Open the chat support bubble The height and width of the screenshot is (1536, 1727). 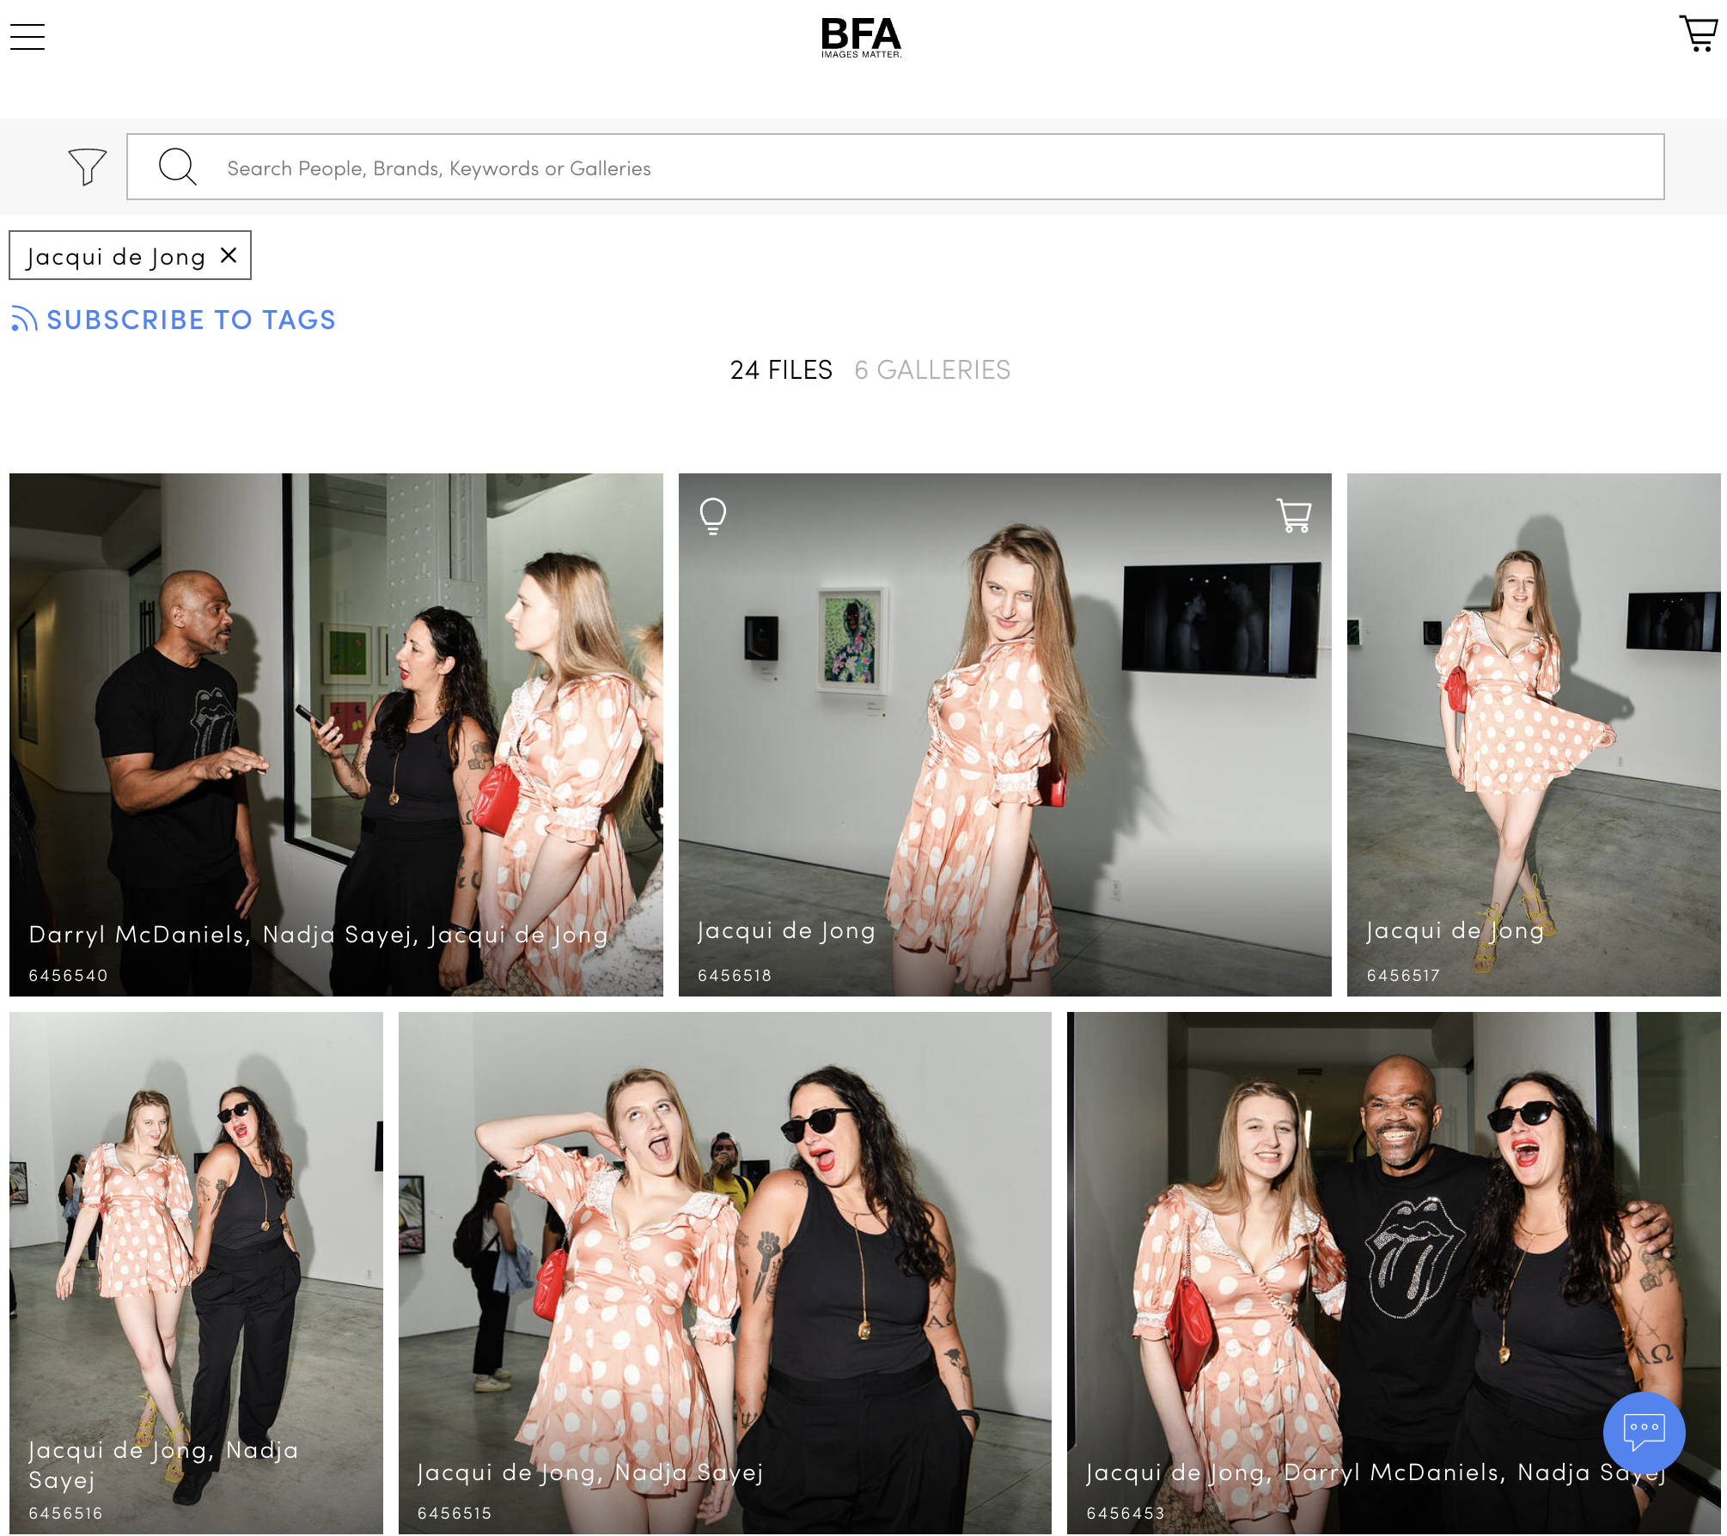point(1643,1433)
